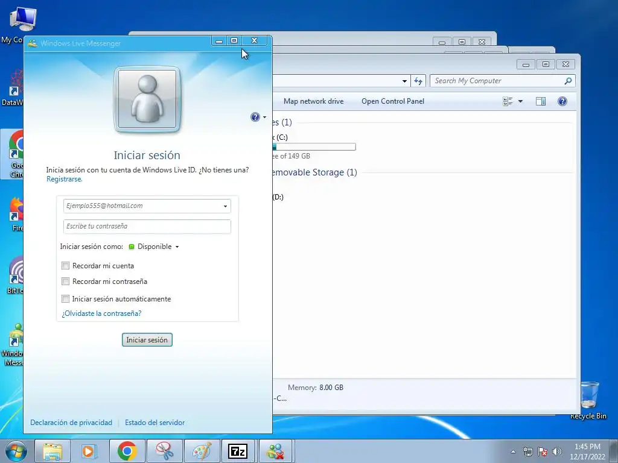The height and width of the screenshot is (463, 618).
Task: Open Windows Media Player from taskbar
Action: pos(89,451)
